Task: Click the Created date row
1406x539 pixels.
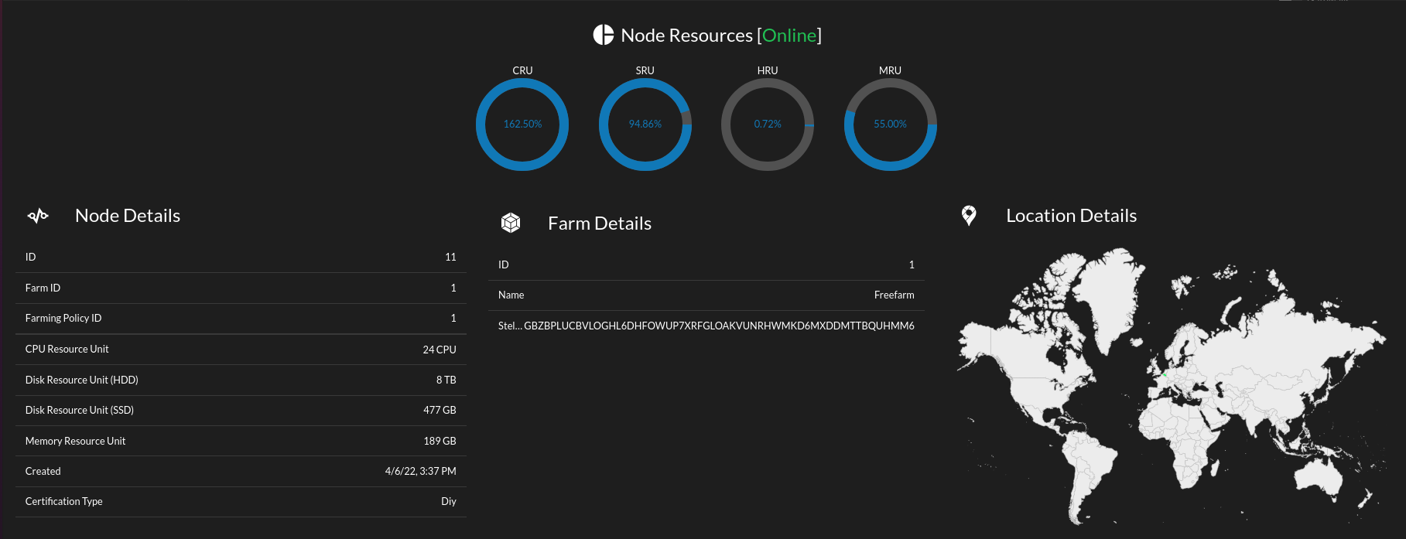Action: (241, 471)
